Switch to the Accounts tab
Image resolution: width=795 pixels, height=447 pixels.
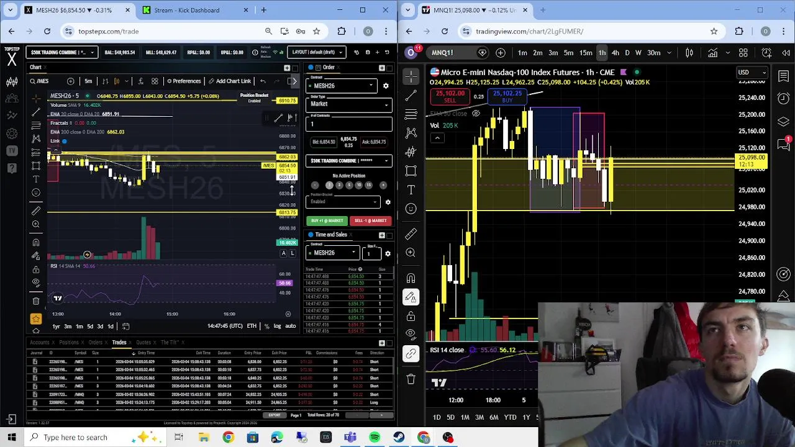point(39,343)
